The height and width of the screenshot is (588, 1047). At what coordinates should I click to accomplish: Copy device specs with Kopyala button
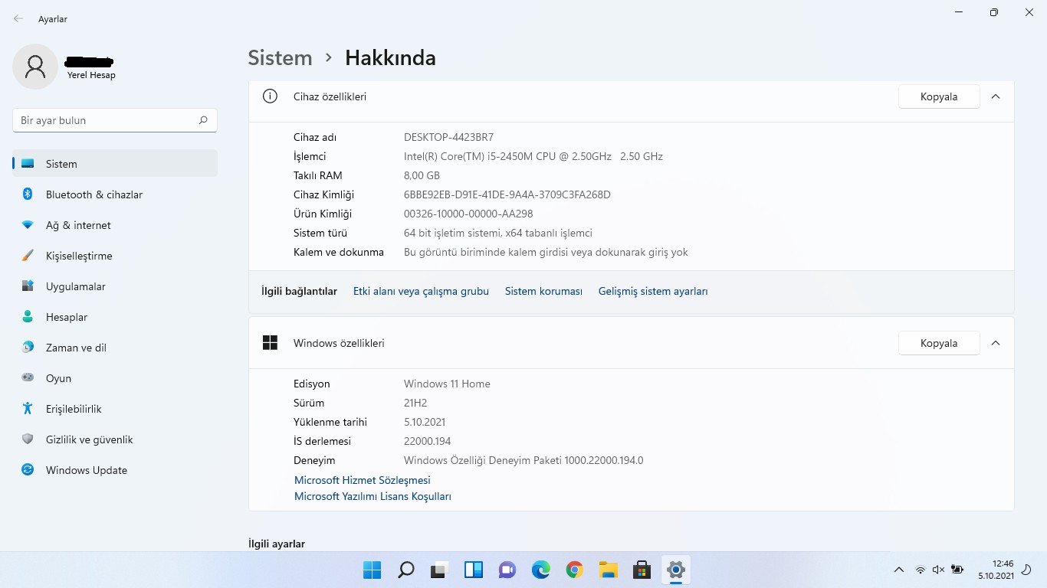(939, 96)
